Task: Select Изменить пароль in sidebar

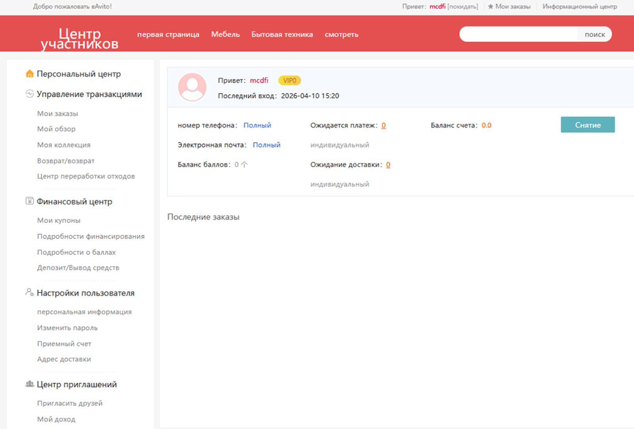Action: coord(67,328)
